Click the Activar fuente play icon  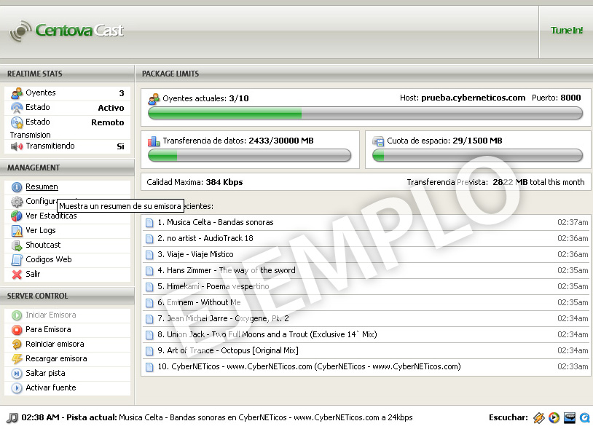point(17,387)
